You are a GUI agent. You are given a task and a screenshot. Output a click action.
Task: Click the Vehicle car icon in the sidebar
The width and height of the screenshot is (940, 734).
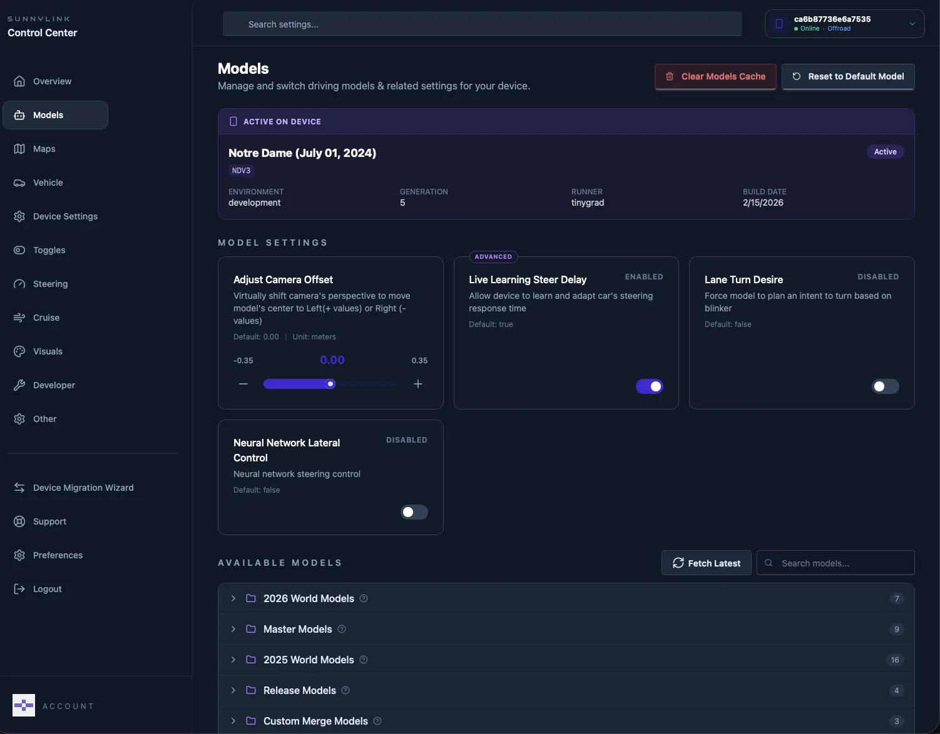pyautogui.click(x=19, y=183)
